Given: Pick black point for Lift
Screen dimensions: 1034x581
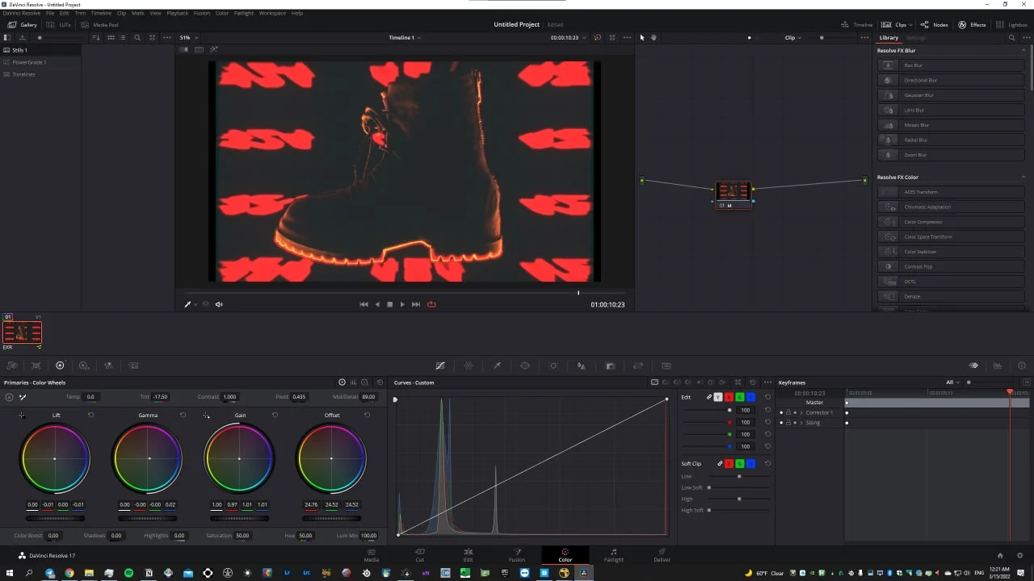Looking at the screenshot, I should pos(21,415).
